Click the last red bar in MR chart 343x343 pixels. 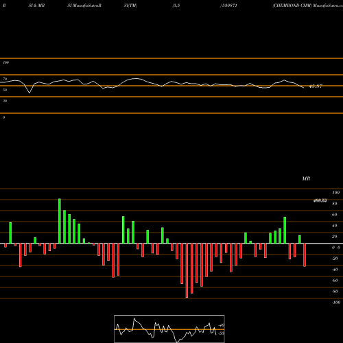[305, 255]
